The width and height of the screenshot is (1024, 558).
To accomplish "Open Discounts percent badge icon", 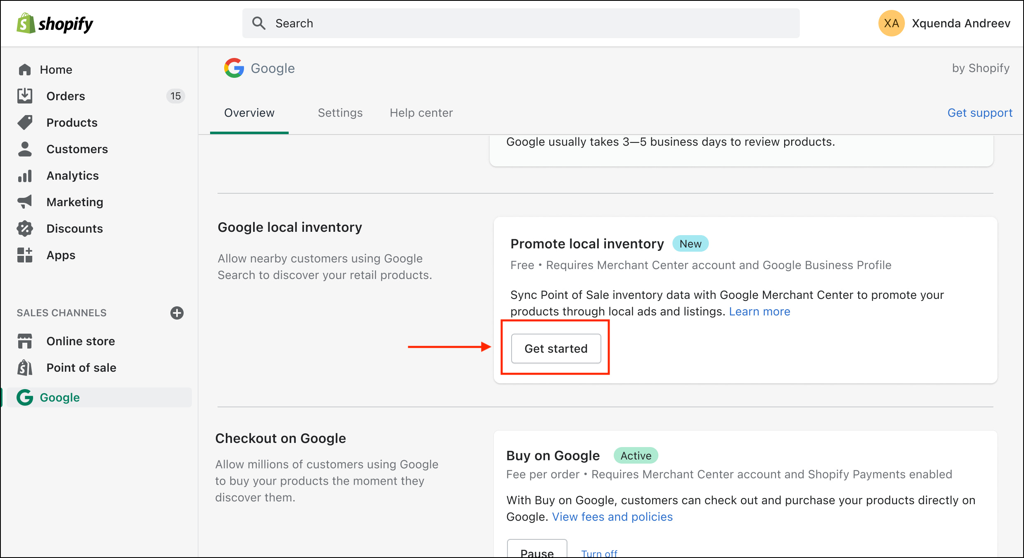I will click(25, 228).
